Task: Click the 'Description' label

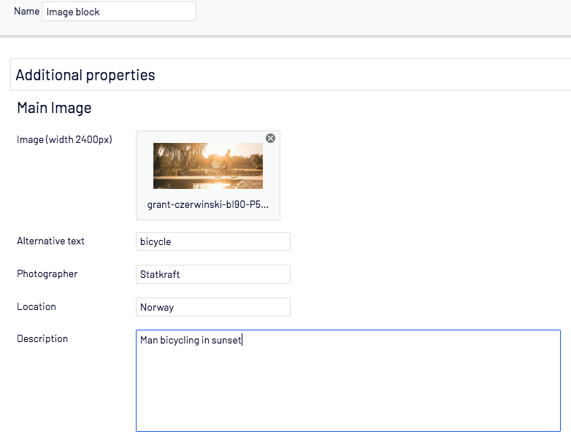Action: (x=42, y=338)
